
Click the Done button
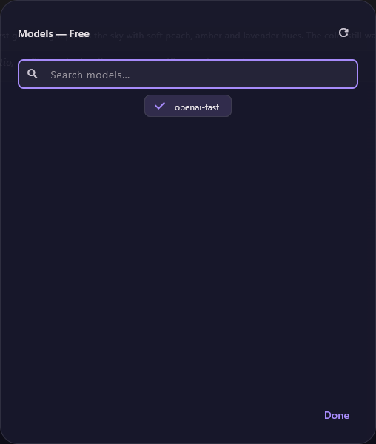click(x=337, y=415)
